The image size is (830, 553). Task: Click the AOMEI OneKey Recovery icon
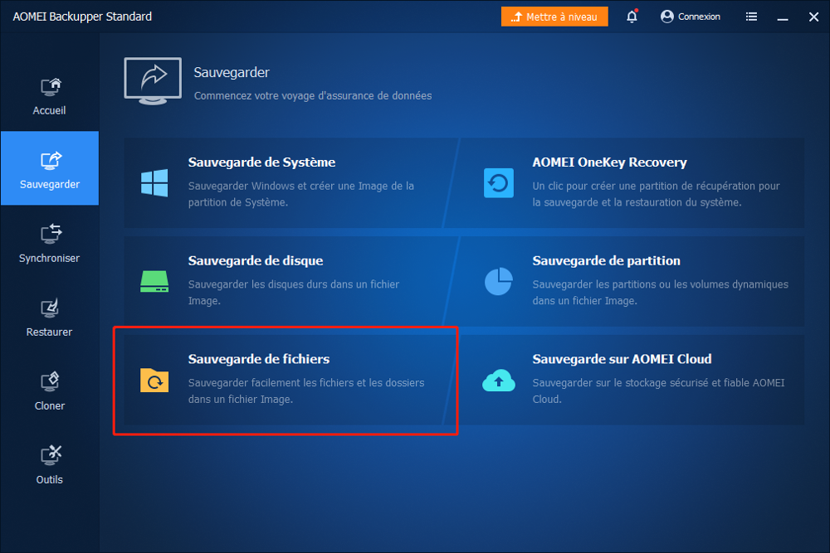point(499,183)
